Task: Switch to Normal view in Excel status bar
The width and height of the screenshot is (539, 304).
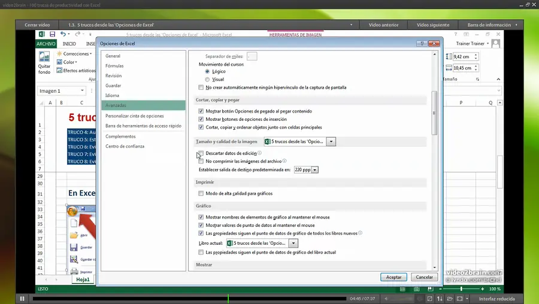Action: click(x=402, y=289)
